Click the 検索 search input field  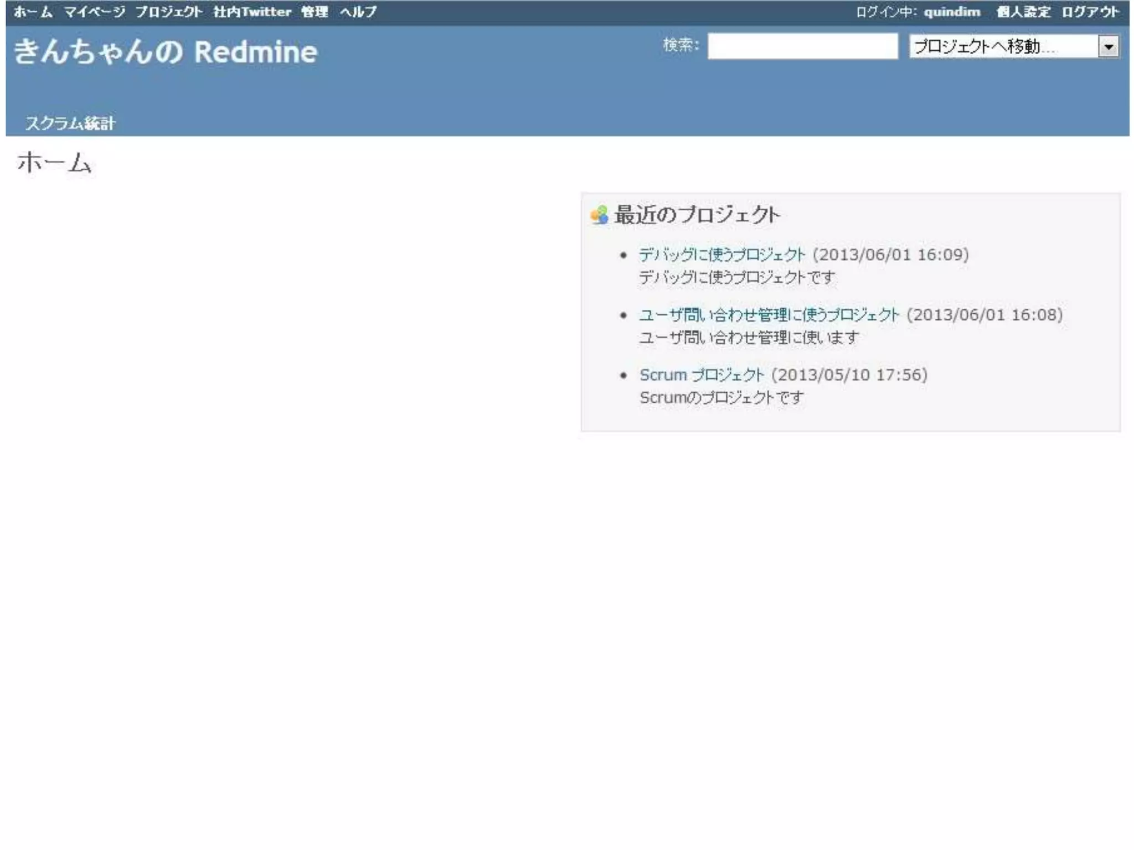pos(802,46)
